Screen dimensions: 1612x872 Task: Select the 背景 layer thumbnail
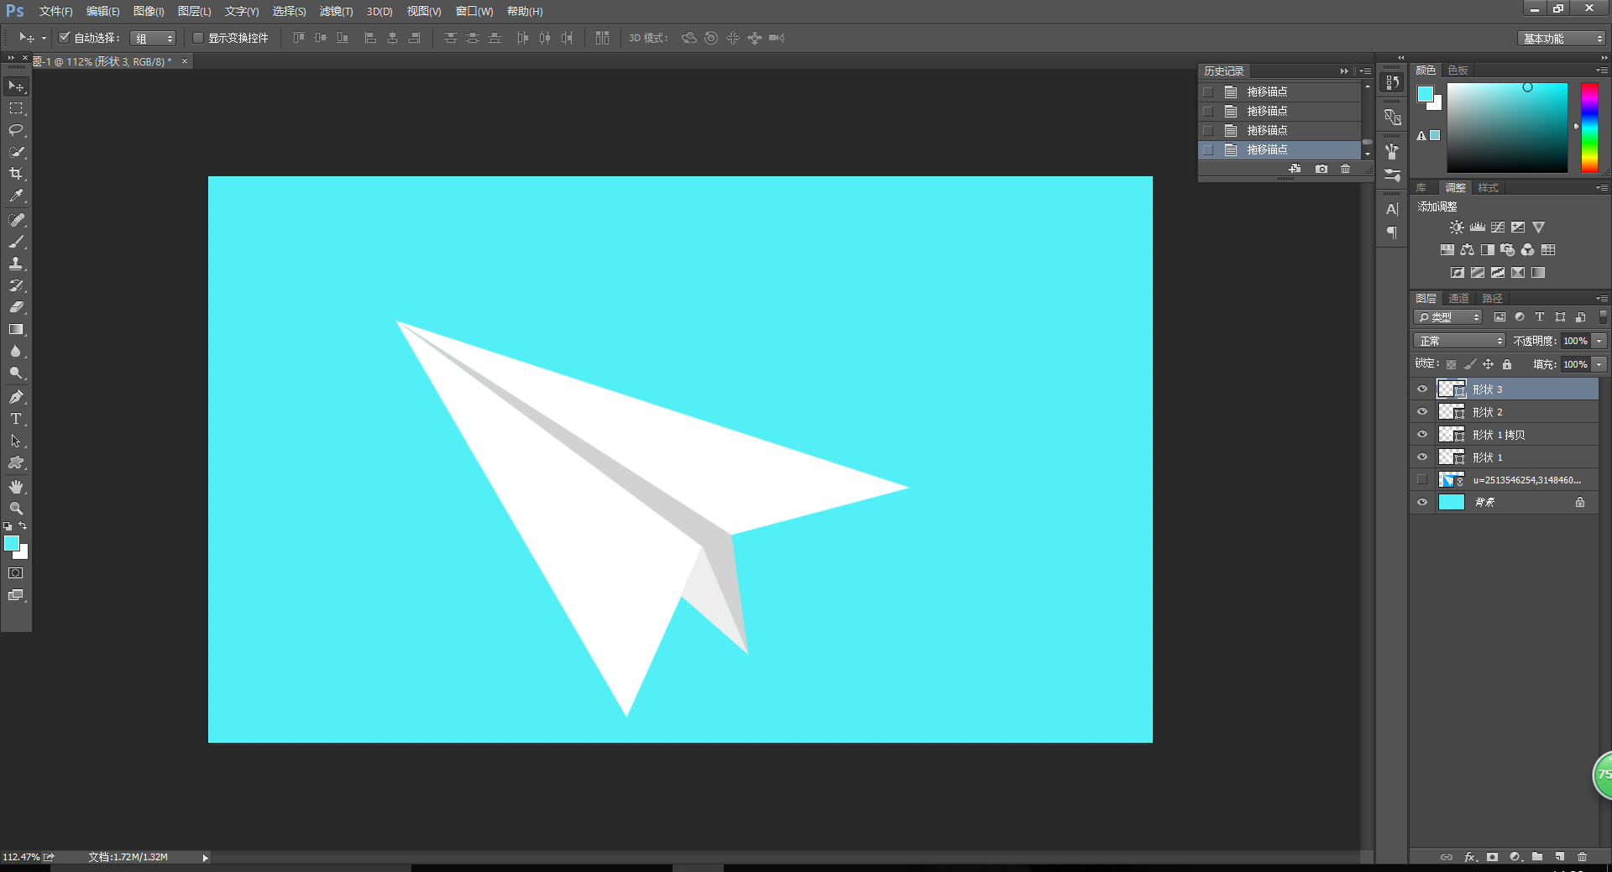[x=1451, y=502]
